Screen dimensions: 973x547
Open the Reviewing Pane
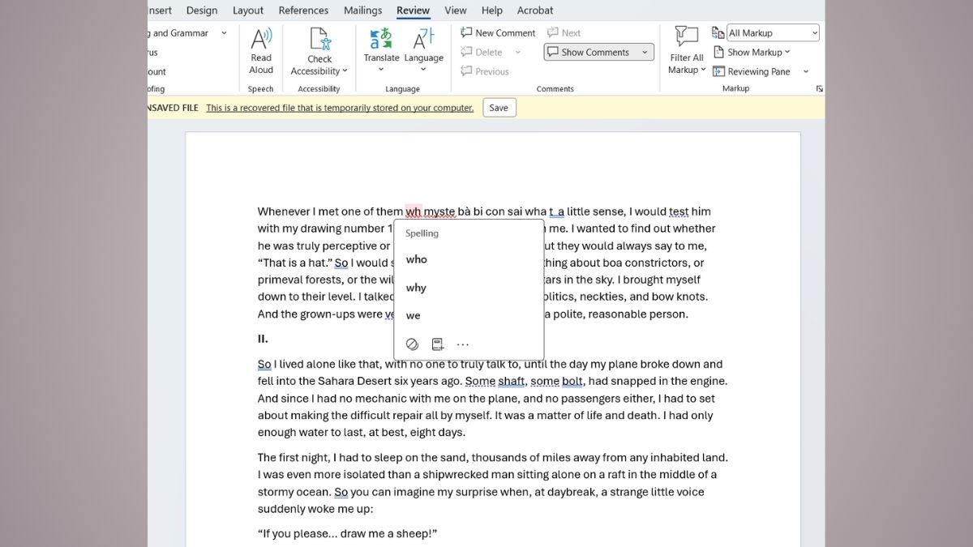752,71
